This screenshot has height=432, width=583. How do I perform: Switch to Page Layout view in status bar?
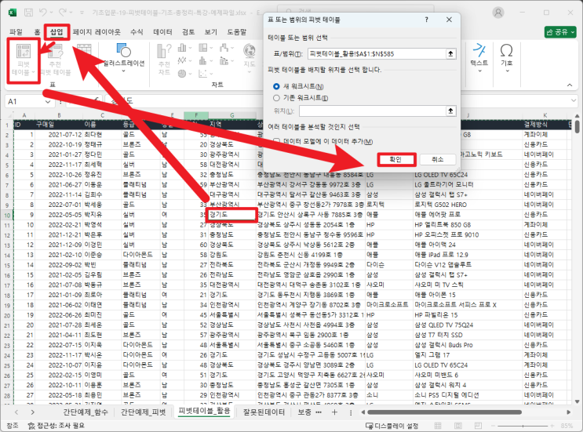point(458,425)
